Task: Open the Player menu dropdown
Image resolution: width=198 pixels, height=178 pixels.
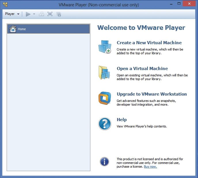Action: (x=12, y=14)
